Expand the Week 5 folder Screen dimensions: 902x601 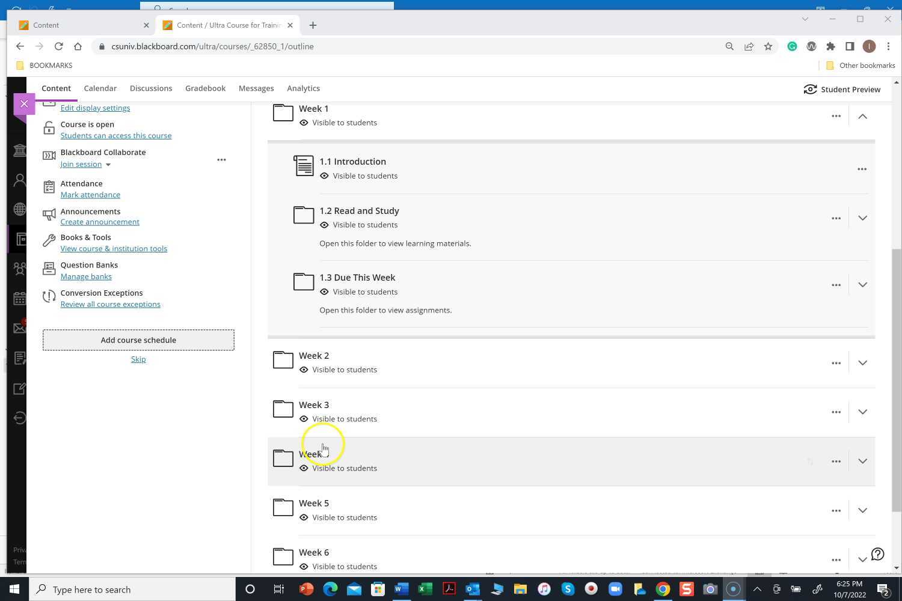click(x=862, y=510)
